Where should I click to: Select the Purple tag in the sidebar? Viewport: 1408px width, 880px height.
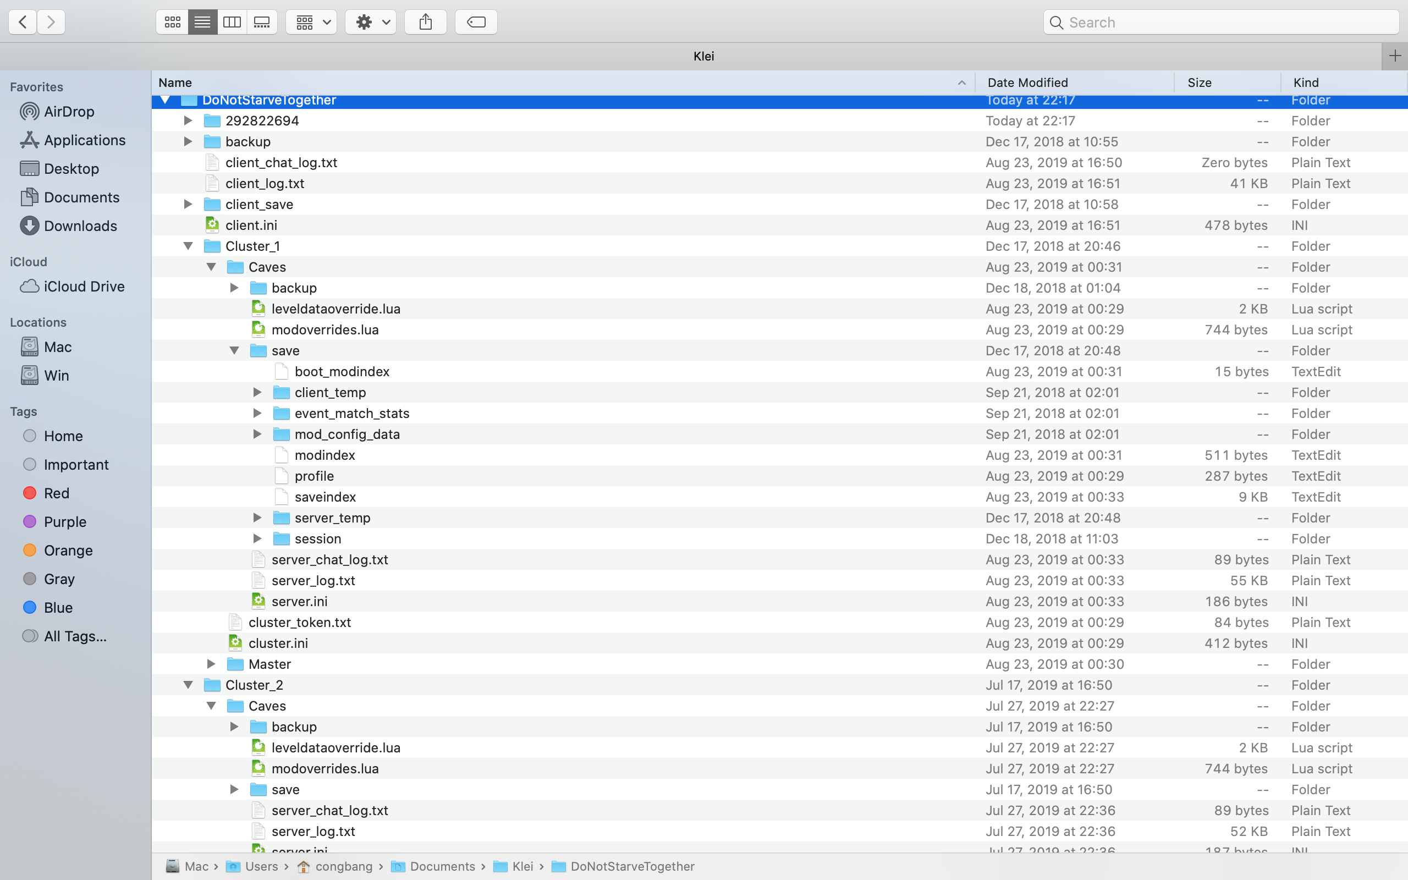click(64, 521)
